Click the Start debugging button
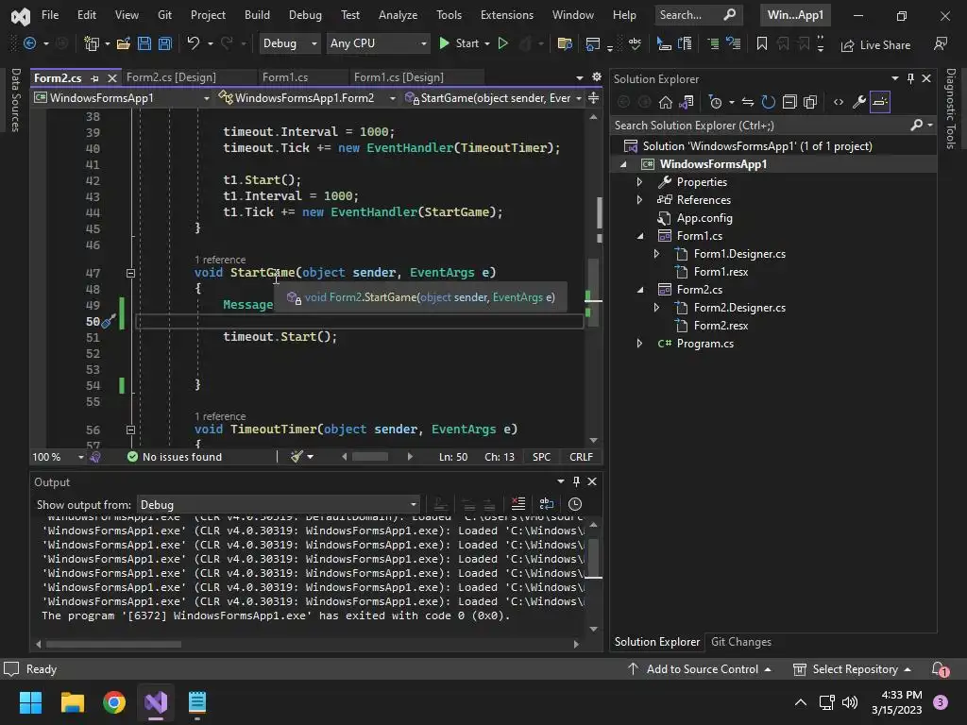 [x=459, y=43]
